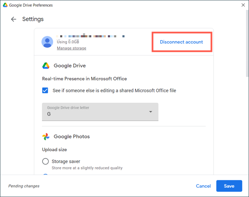The image size is (249, 197).
Task: Click the Google Drive section icon
Action: 46,66
